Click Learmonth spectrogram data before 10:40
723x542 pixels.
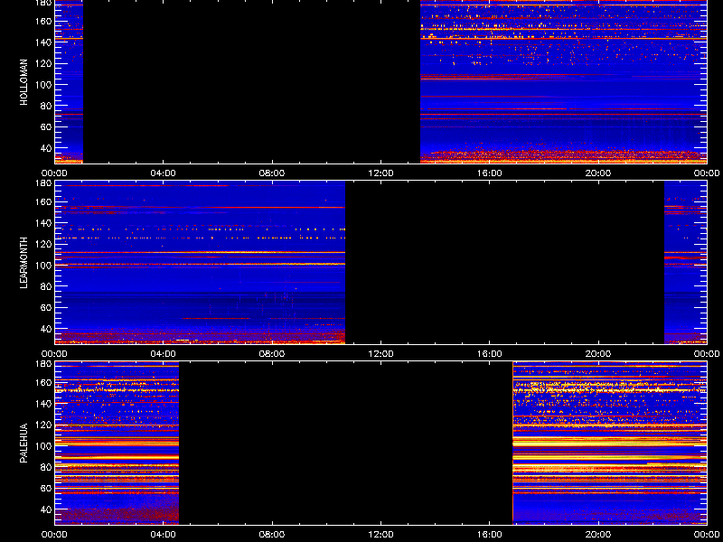pos(200,262)
